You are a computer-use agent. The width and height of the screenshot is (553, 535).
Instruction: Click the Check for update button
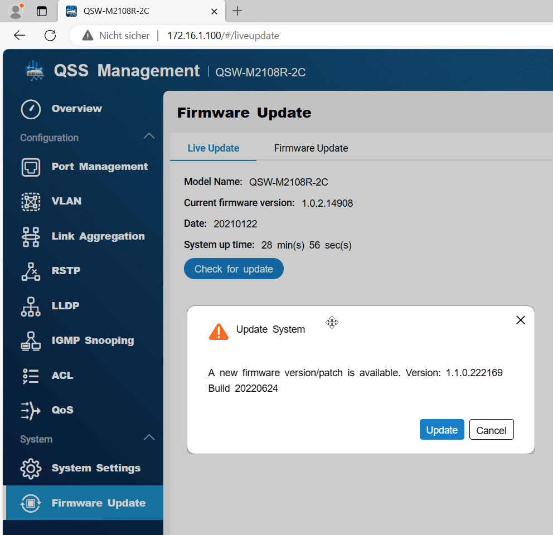coord(234,269)
